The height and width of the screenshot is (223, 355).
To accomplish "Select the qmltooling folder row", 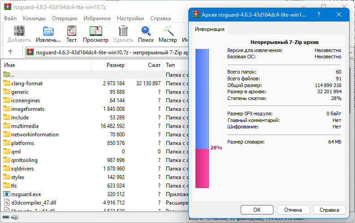I will click(x=95, y=160).
